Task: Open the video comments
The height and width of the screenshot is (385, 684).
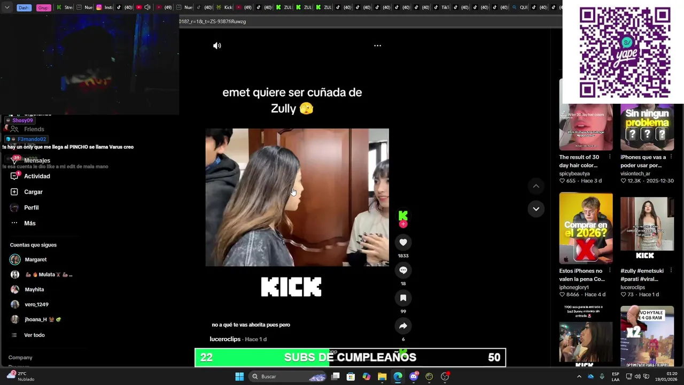Action: tap(403, 270)
